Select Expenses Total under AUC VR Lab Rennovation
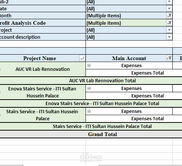This screenshot has width=182, height=166. click(x=134, y=73)
